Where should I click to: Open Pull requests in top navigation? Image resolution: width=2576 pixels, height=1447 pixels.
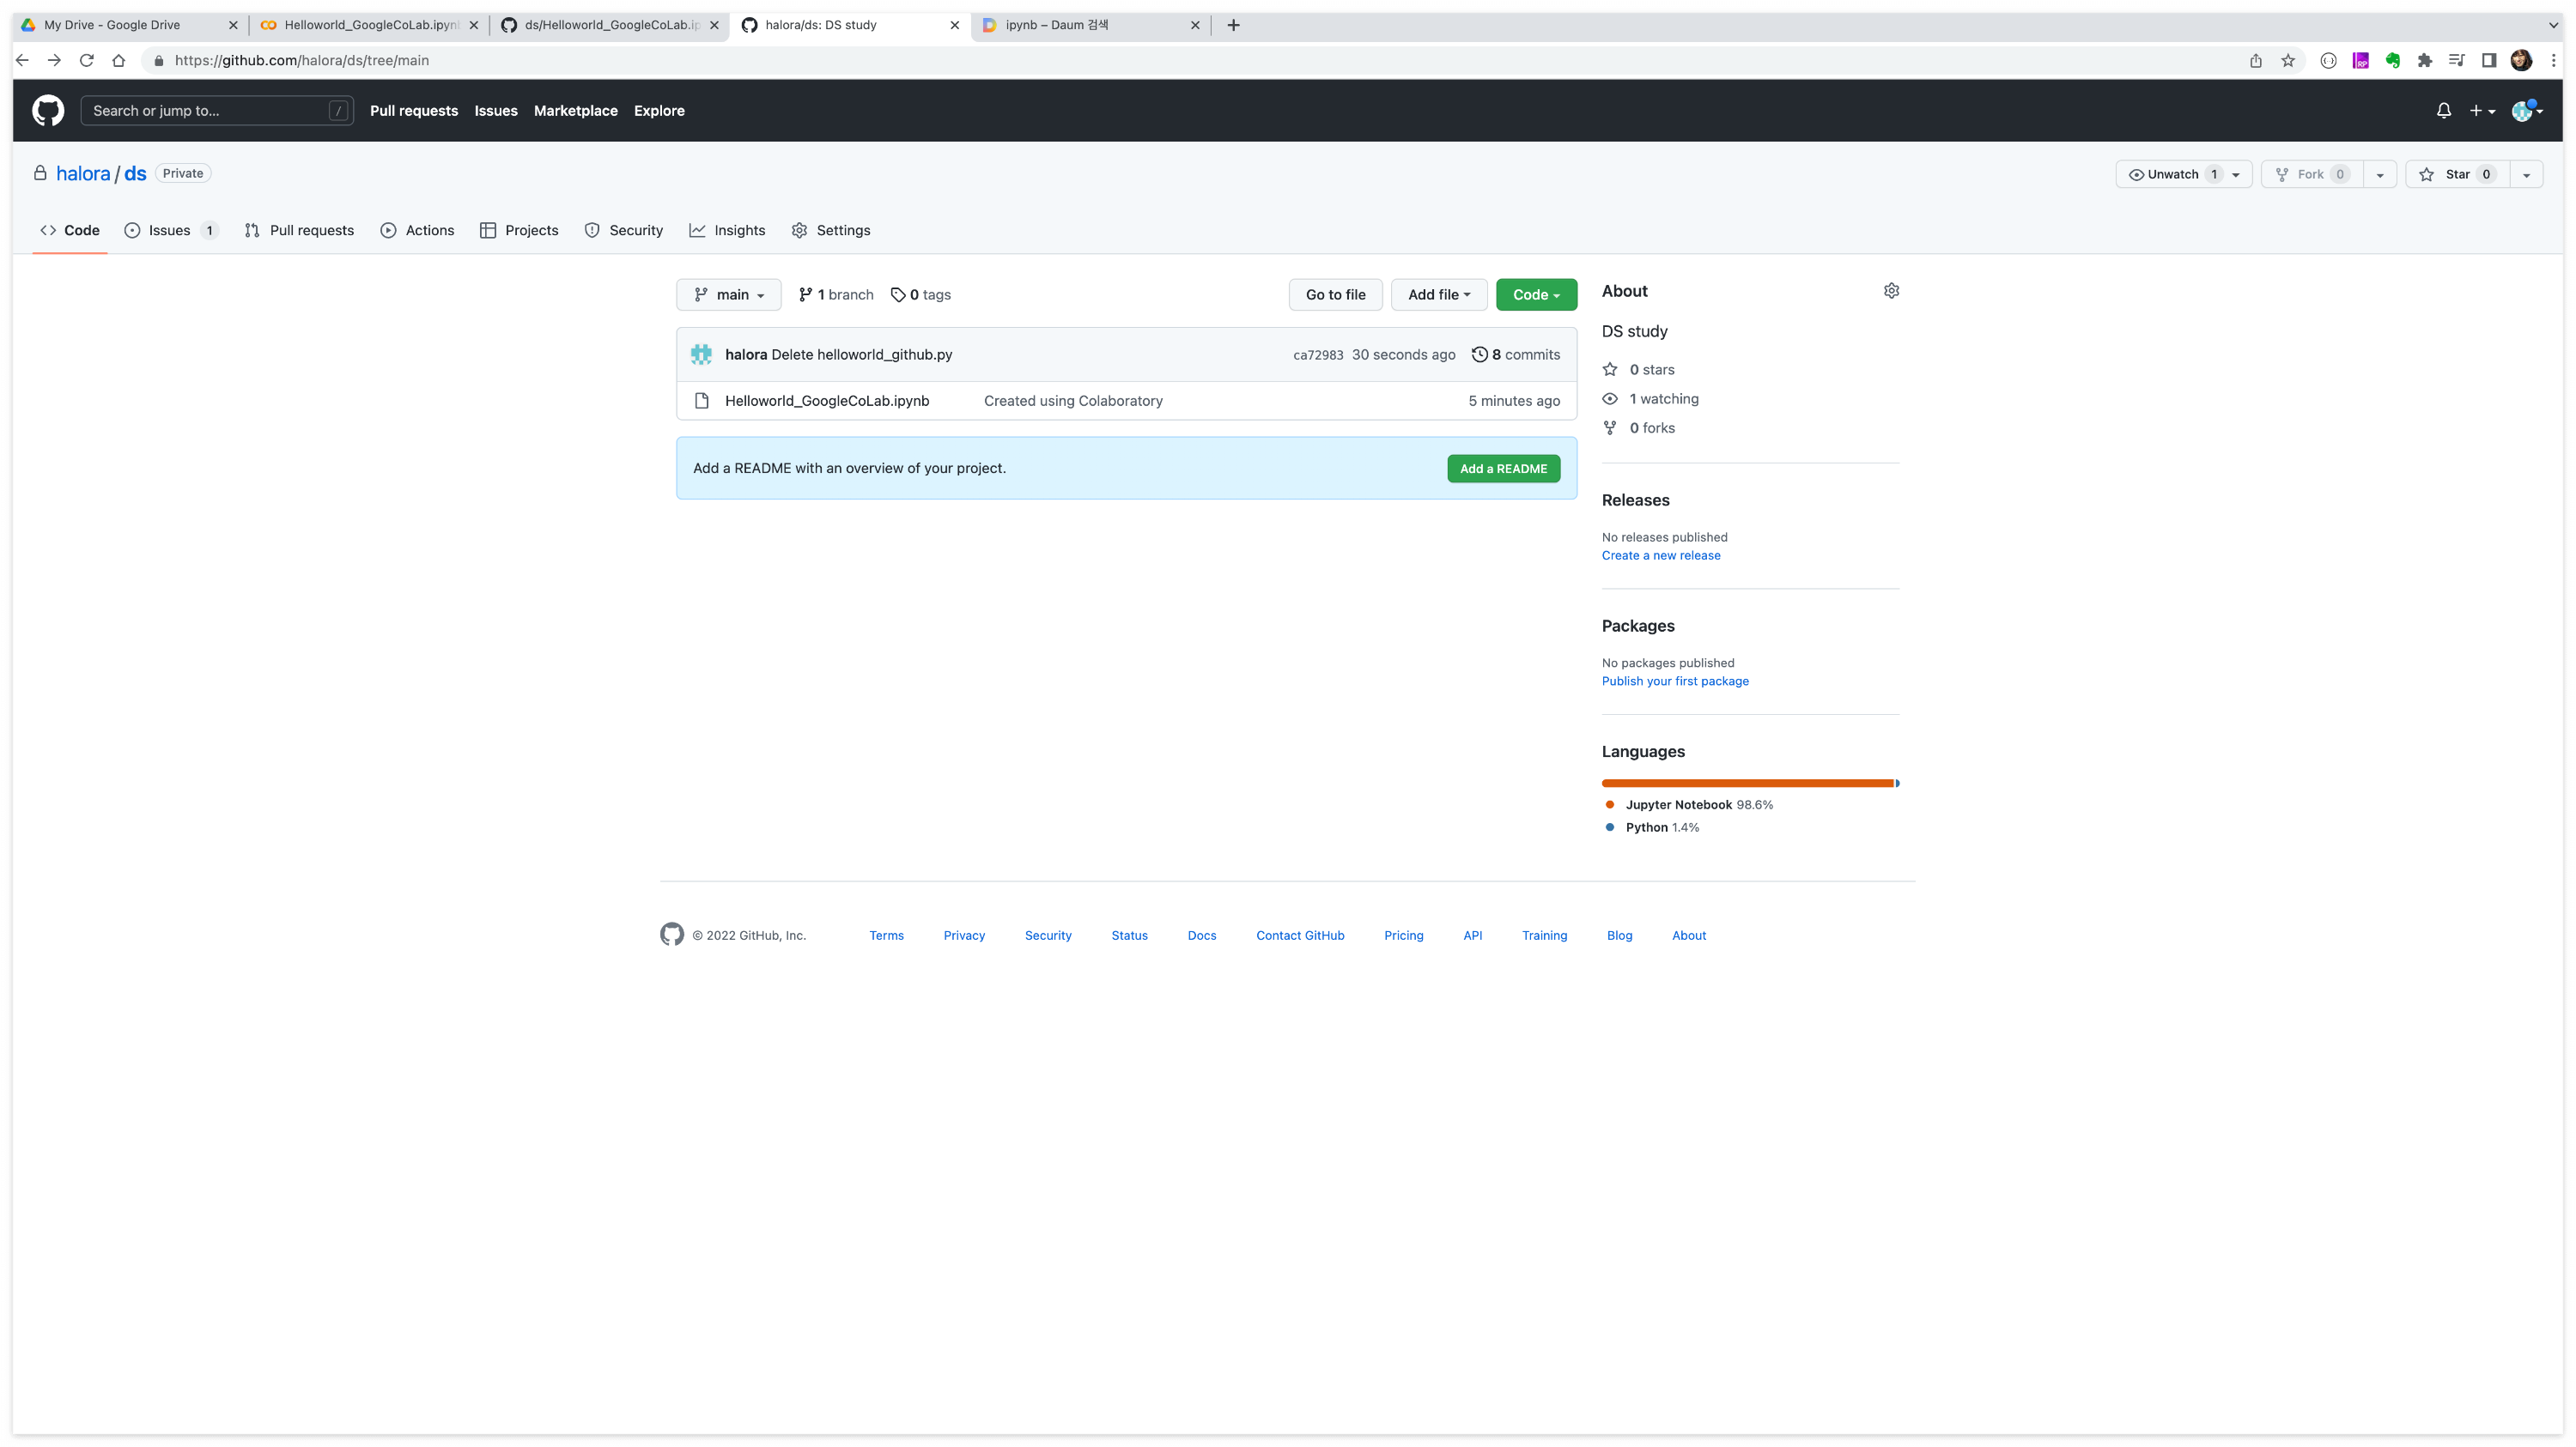[x=414, y=111]
